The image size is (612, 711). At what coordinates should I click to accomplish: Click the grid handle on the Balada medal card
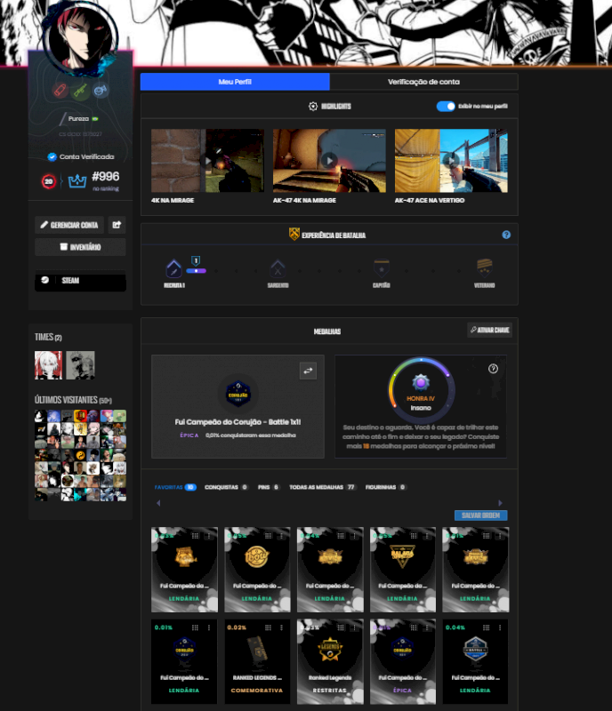(x=414, y=536)
